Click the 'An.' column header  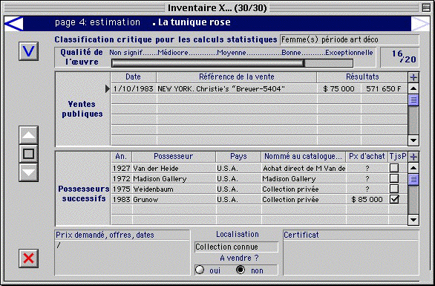[121, 157]
